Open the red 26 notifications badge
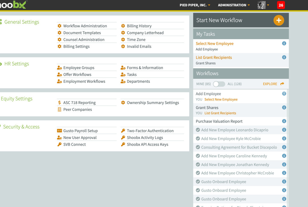Screen dimensions: 308x207 pos(281,5)
